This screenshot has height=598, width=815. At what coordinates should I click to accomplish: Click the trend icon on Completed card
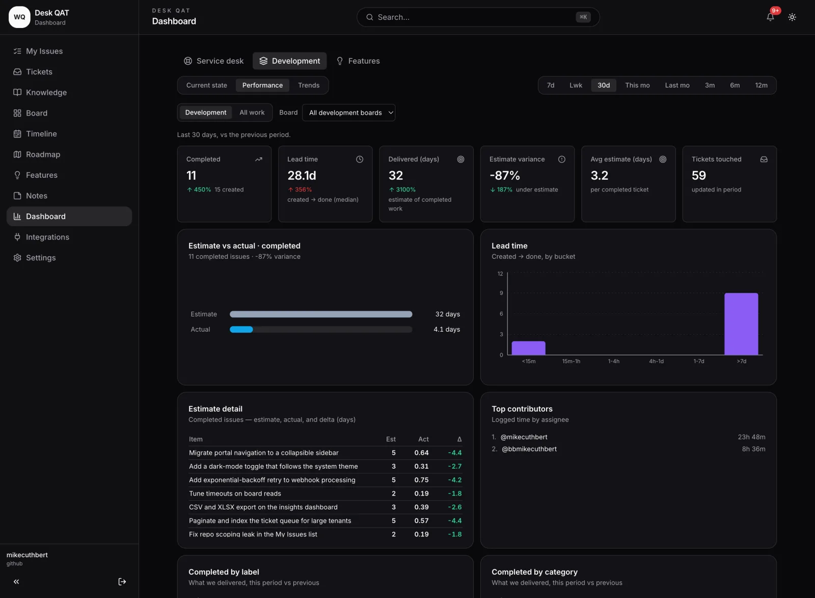pyautogui.click(x=259, y=159)
